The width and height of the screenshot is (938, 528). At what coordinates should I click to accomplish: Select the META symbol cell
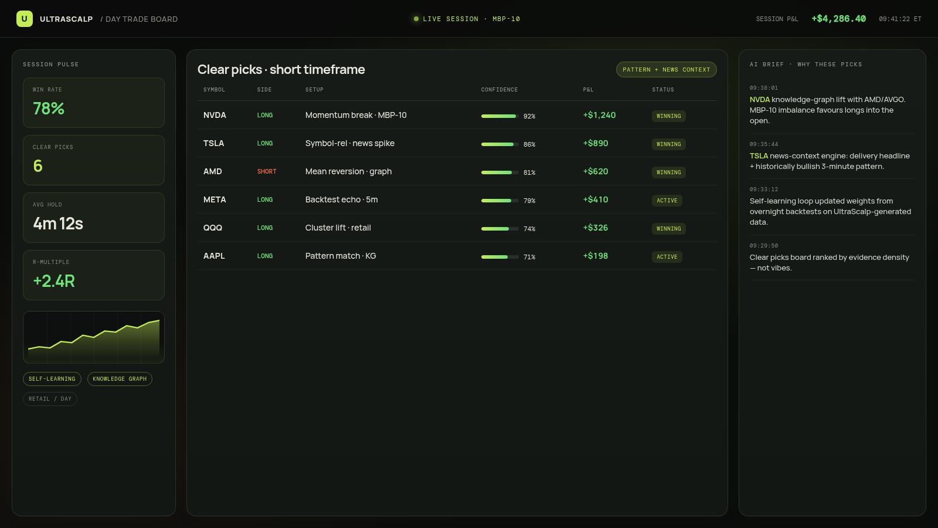215,199
